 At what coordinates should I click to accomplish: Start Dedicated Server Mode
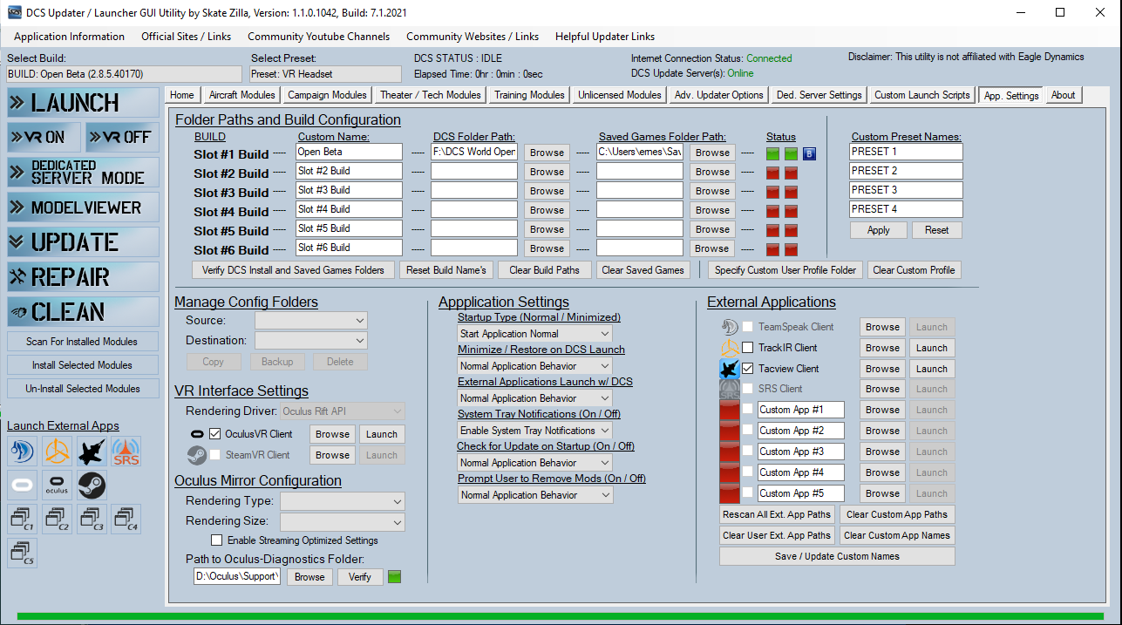[83, 172]
